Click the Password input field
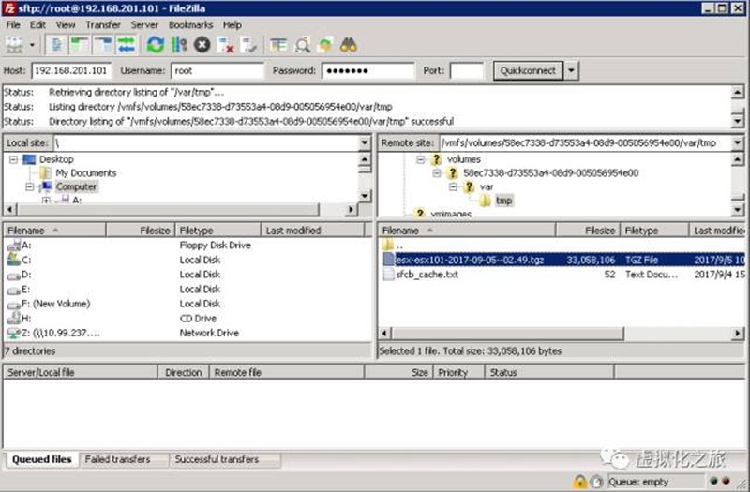 (x=368, y=71)
